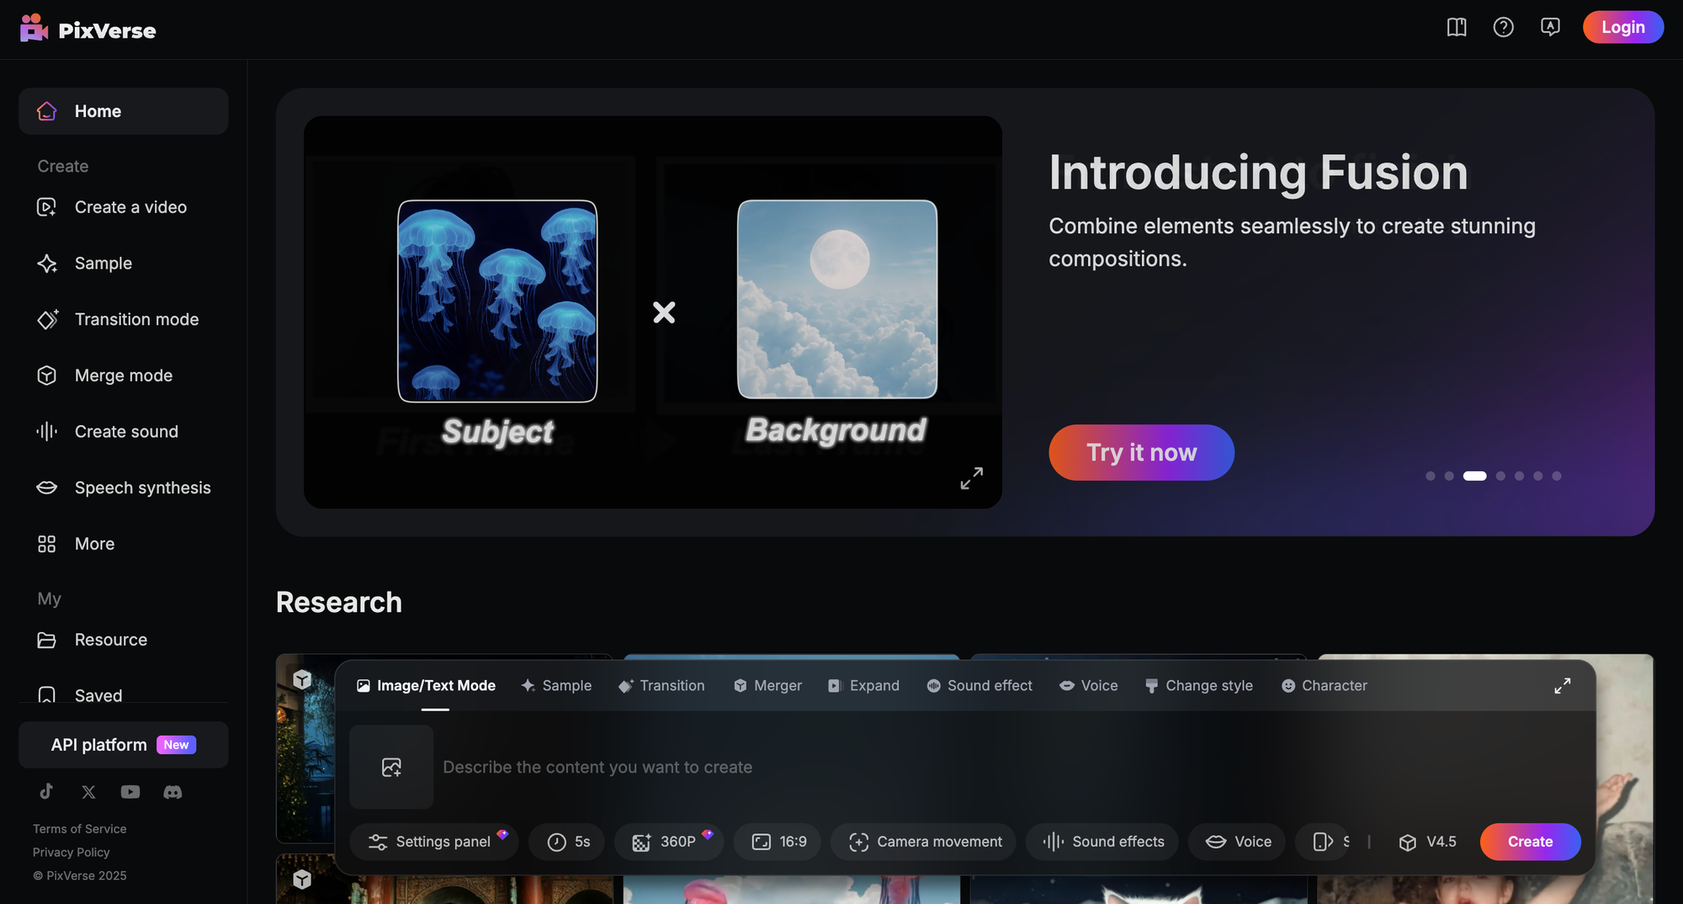Click the PixVerse logo
Image resolution: width=1683 pixels, height=904 pixels.
coord(88,29)
